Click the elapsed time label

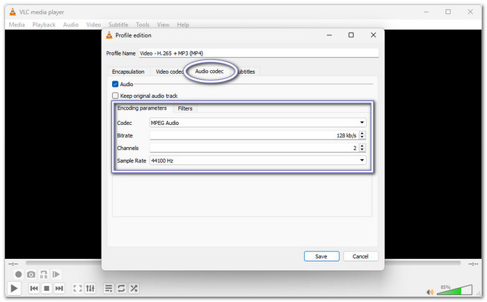[x=13, y=264]
